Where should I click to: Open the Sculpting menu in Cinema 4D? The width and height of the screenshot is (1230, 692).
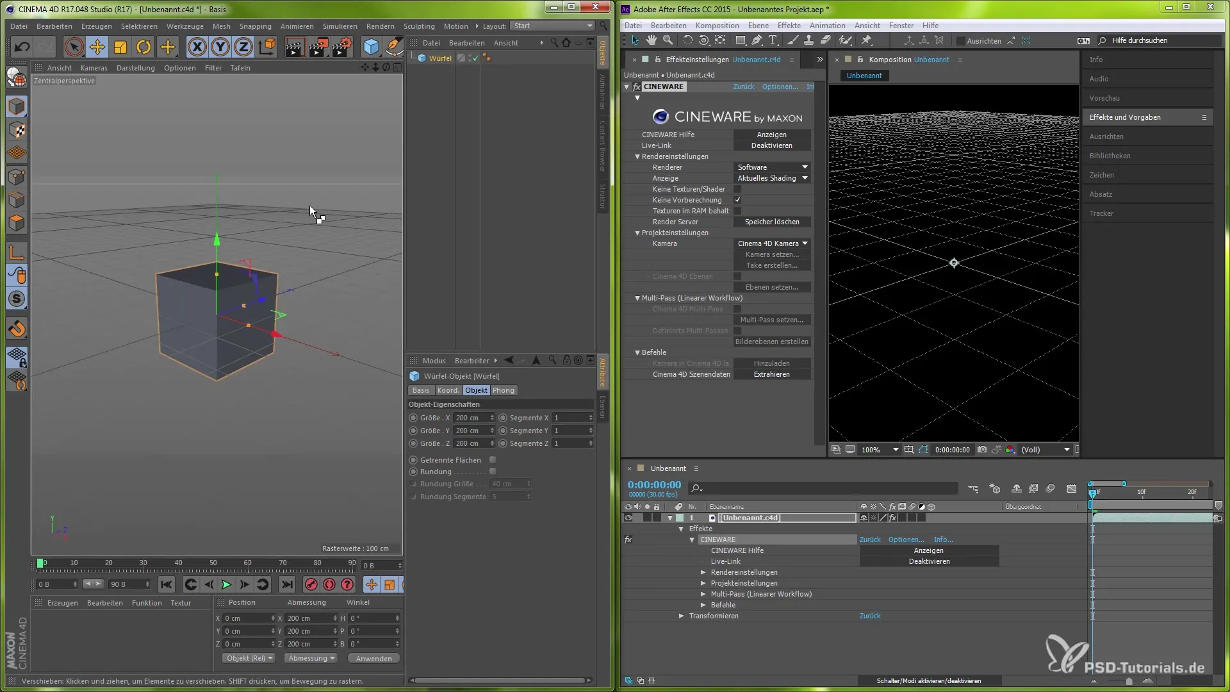419,26
